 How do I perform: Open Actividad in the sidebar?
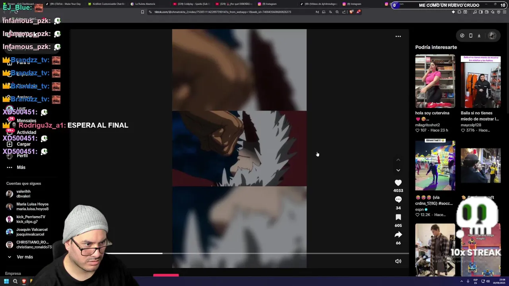pos(26,132)
